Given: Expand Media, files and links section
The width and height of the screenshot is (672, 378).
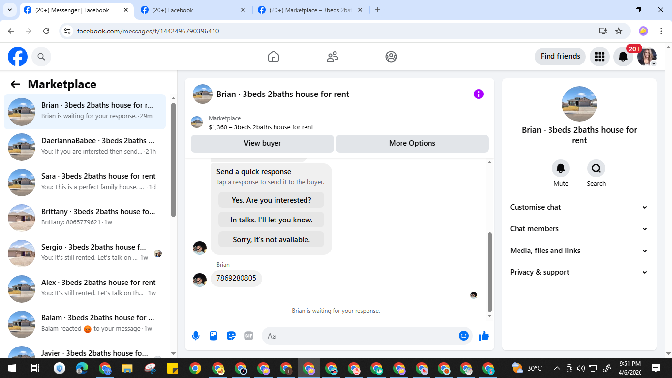Looking at the screenshot, I should click(579, 251).
